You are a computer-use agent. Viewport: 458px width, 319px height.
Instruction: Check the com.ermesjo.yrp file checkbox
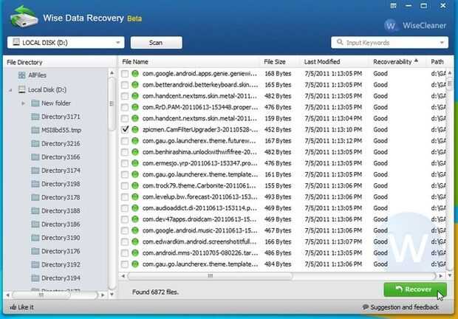click(x=125, y=163)
